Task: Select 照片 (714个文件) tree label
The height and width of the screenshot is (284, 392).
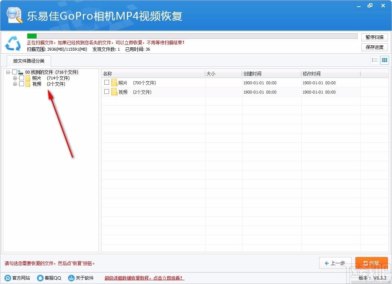Action: tap(51, 78)
